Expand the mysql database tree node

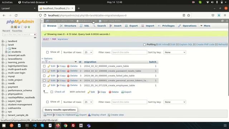pos(3,76)
